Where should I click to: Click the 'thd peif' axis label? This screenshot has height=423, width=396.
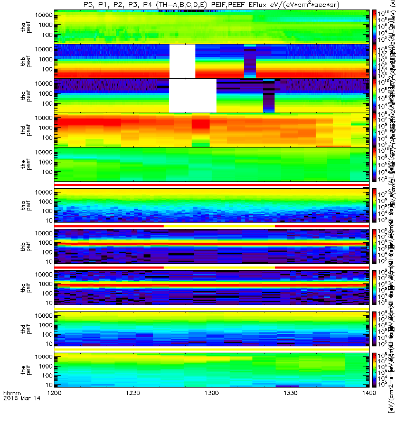click(26, 329)
